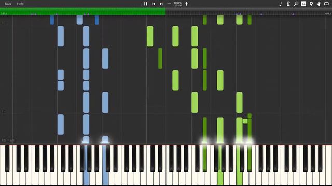Viewport: 332px width, 186px height.
Task: Skip back to the previous section
Action: (154, 4)
